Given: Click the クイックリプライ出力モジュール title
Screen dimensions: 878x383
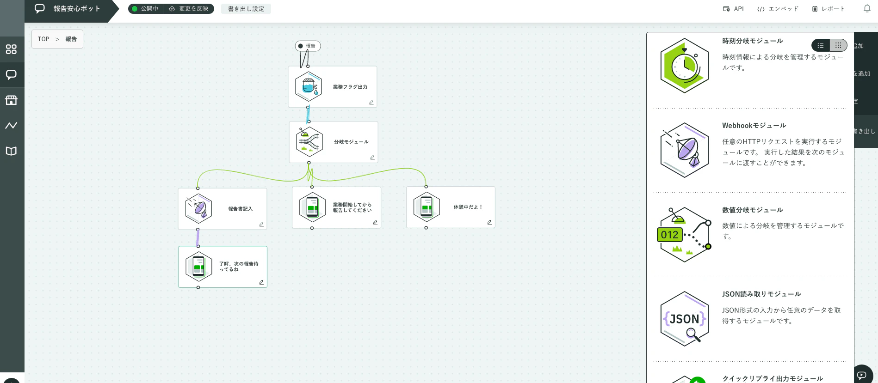Looking at the screenshot, I should coord(773,379).
